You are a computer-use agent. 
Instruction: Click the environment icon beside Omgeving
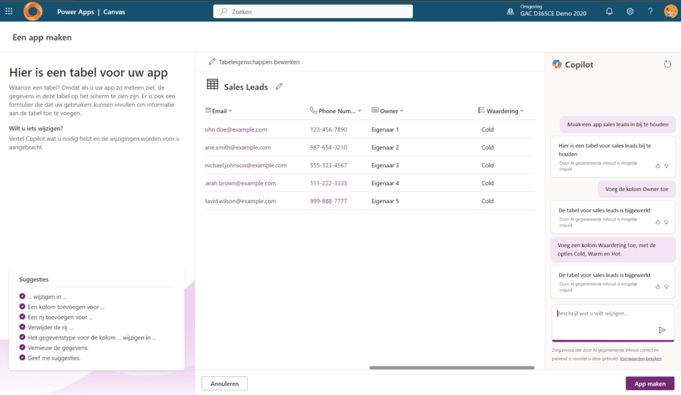tap(510, 12)
